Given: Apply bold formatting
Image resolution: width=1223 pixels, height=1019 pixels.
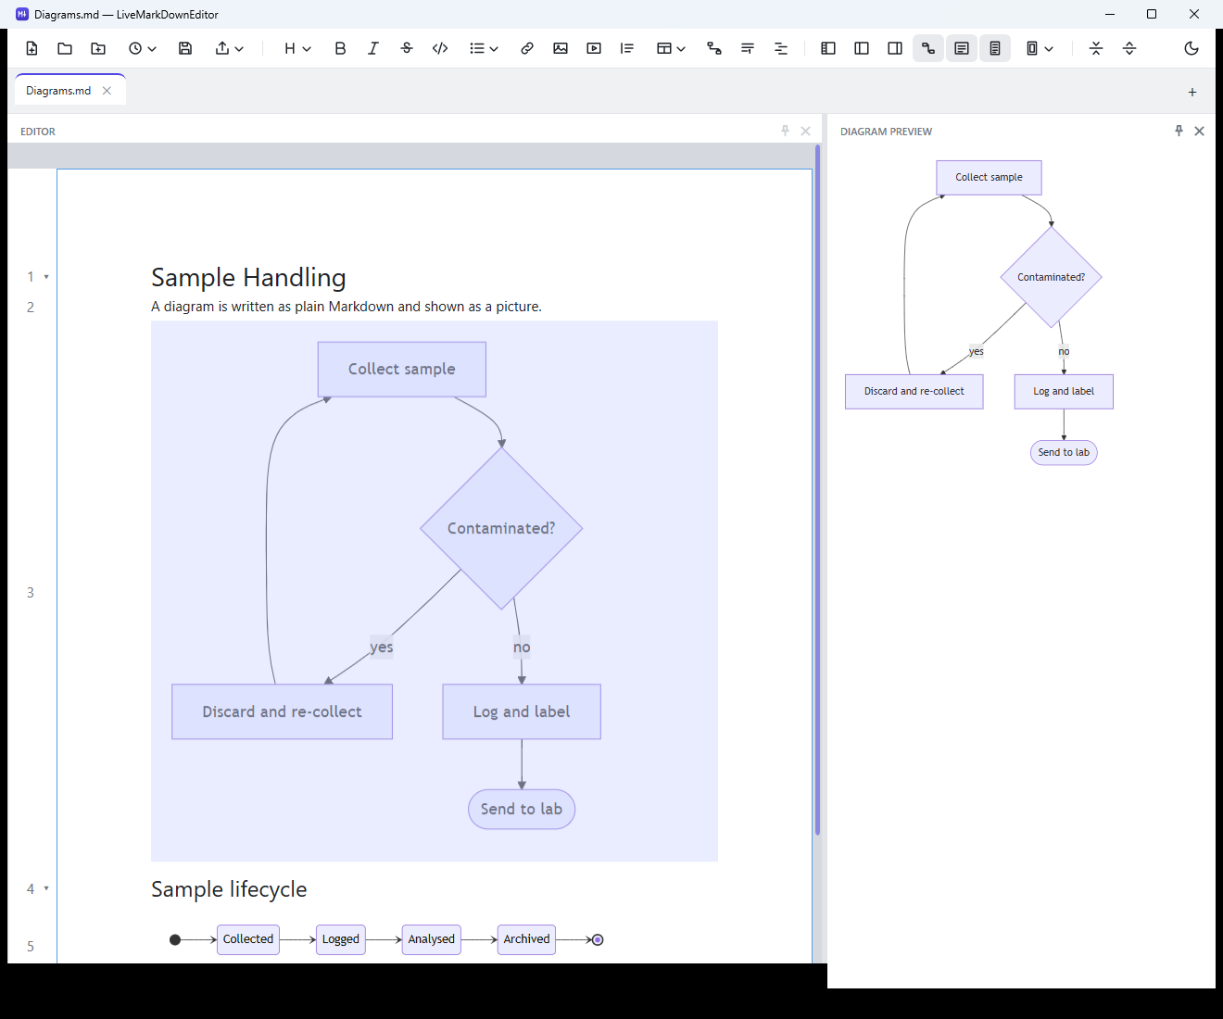Looking at the screenshot, I should [x=340, y=48].
